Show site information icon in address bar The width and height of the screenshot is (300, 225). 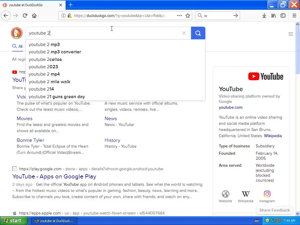pyautogui.click(x=63, y=16)
